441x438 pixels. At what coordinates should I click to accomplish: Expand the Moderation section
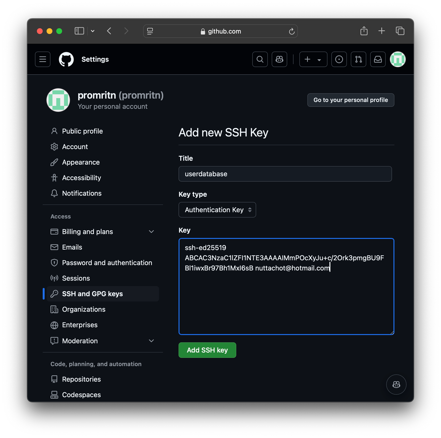point(151,341)
